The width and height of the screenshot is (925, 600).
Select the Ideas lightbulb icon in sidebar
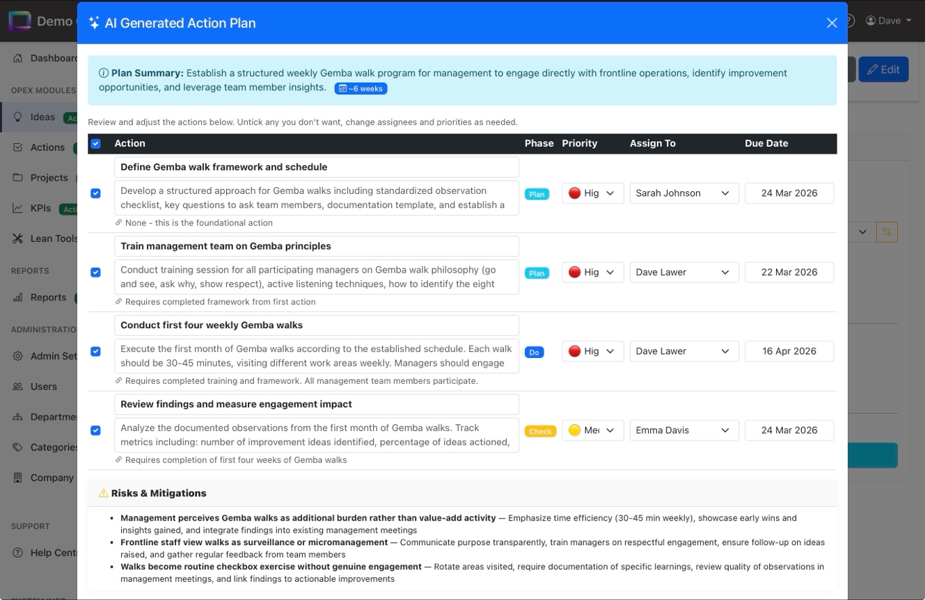(17, 116)
